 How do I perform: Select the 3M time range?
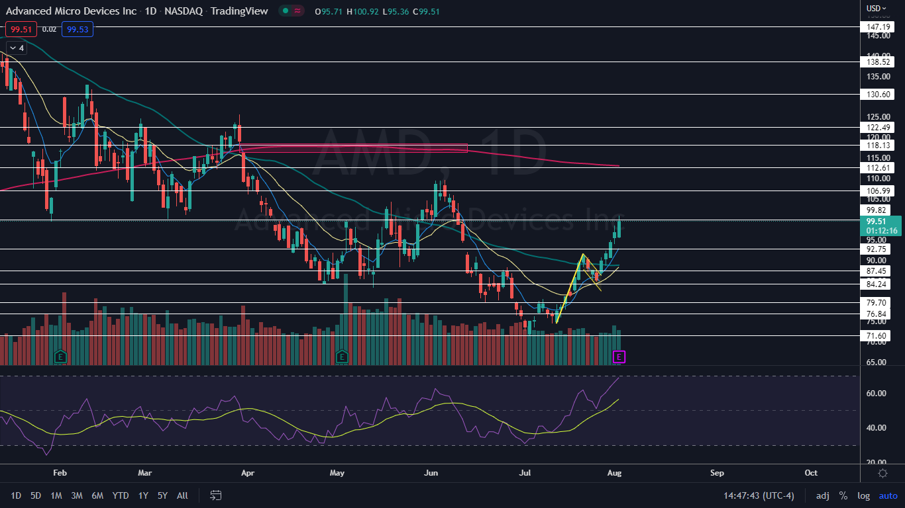click(x=77, y=495)
